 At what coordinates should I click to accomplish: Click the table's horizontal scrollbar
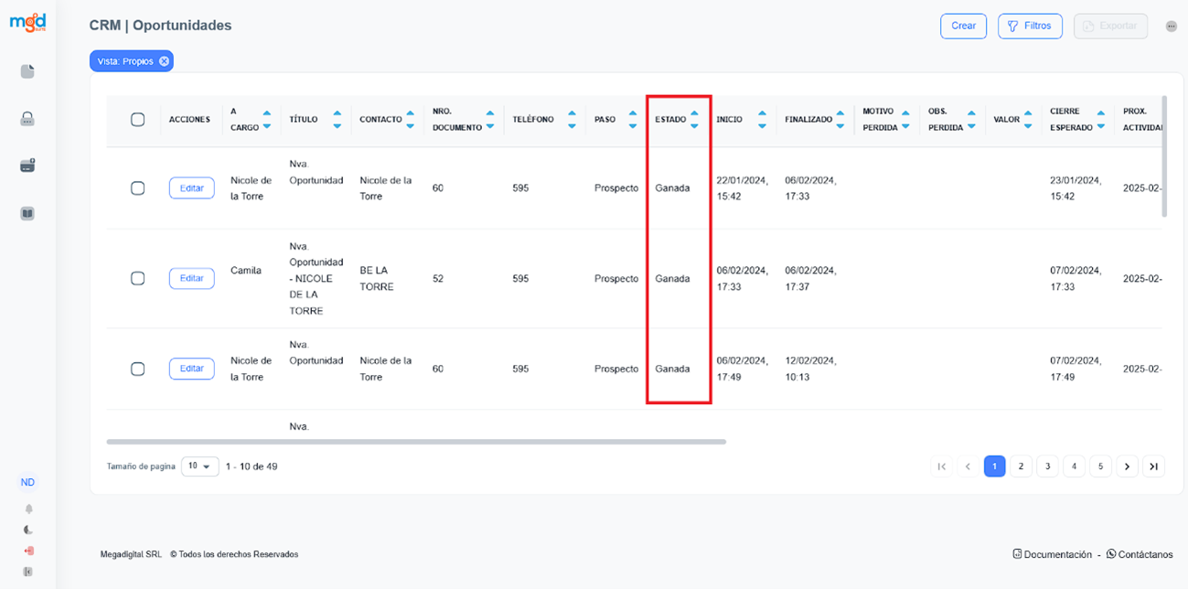[x=416, y=442]
